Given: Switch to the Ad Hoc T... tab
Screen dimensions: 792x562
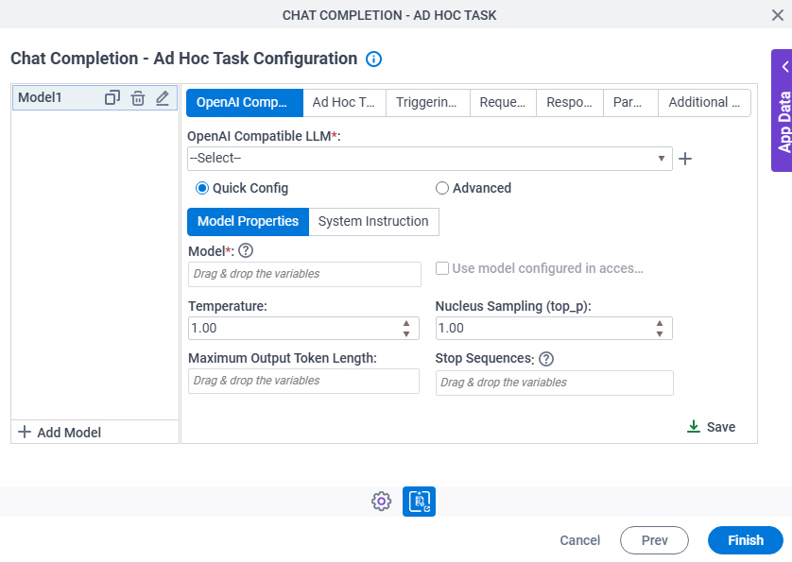Looking at the screenshot, I should pos(344,103).
